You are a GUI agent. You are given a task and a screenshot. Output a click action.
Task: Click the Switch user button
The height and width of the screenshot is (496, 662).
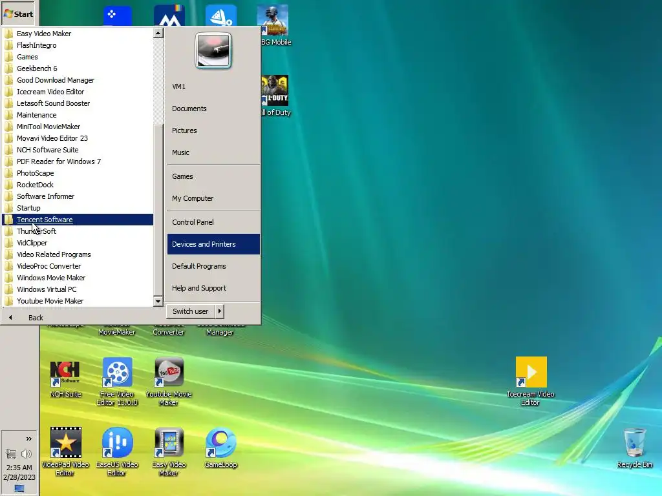191,311
